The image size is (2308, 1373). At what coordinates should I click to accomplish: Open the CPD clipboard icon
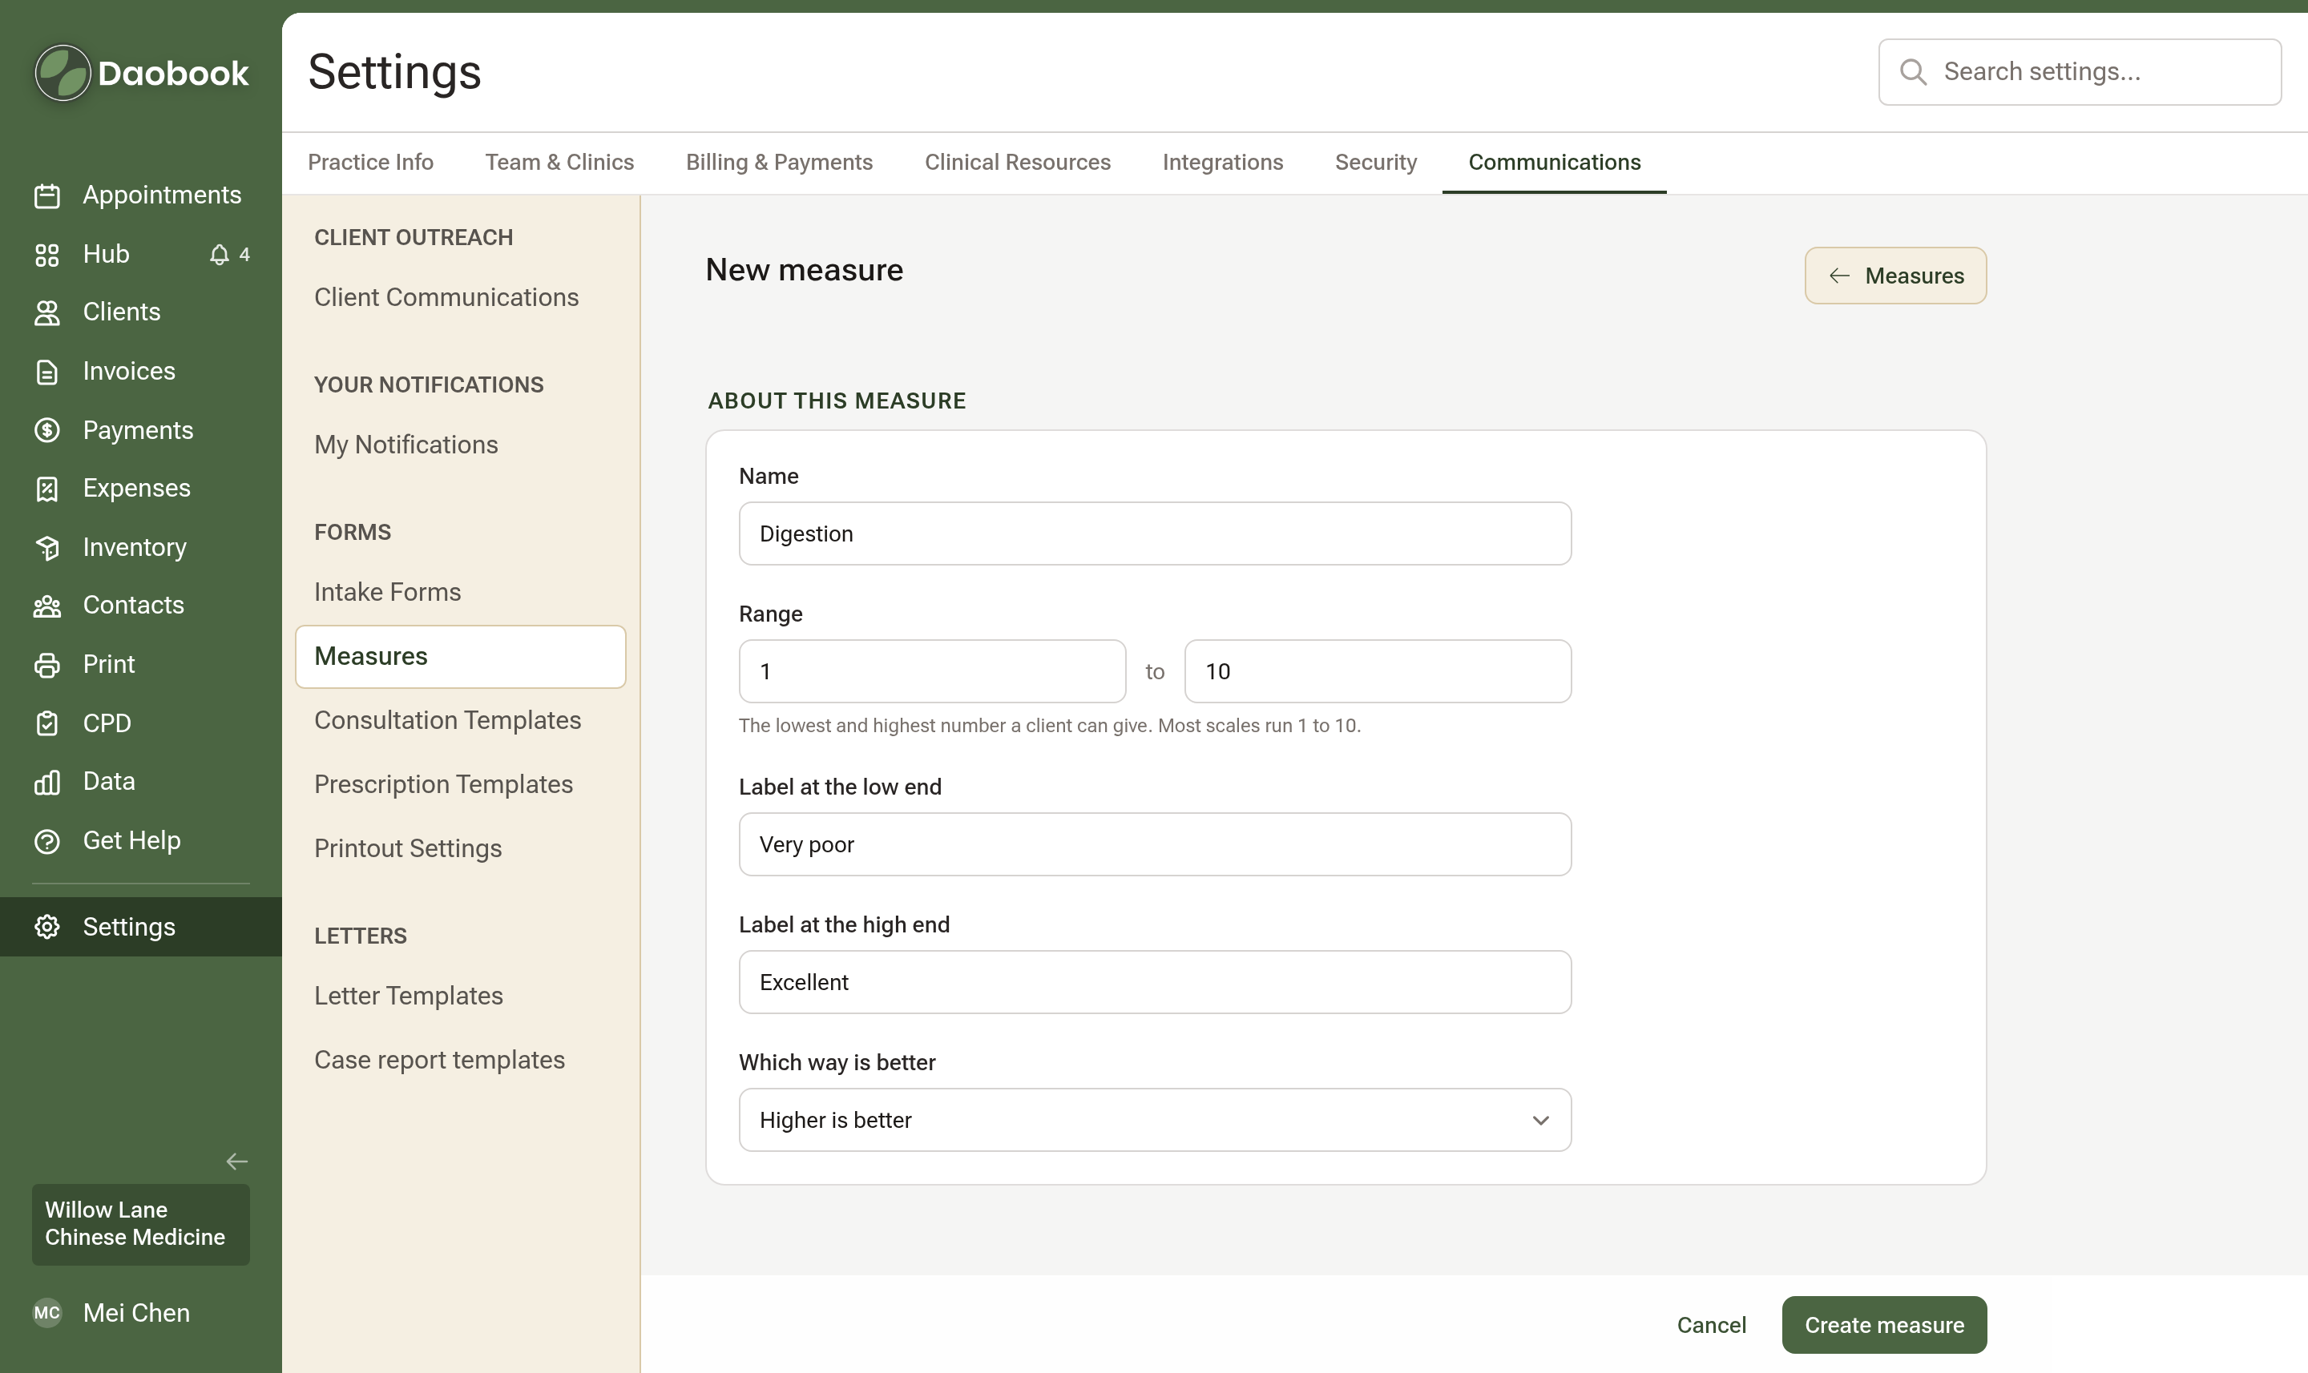click(x=47, y=723)
